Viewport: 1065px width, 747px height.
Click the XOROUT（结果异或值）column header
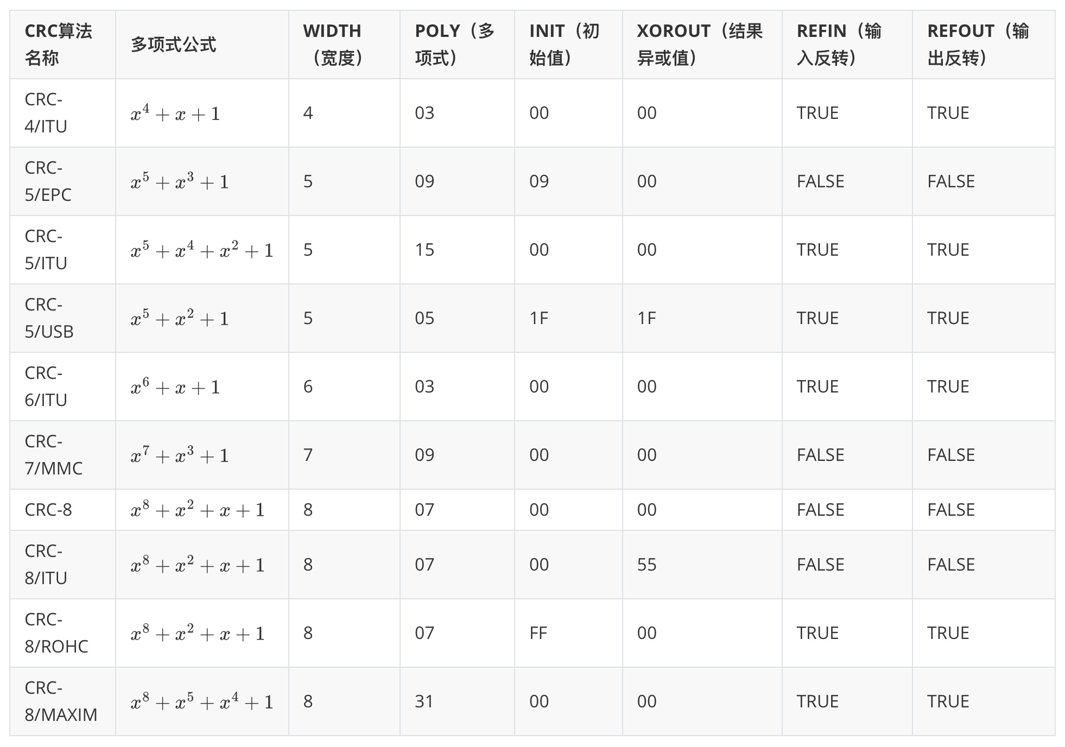pyautogui.click(x=699, y=45)
